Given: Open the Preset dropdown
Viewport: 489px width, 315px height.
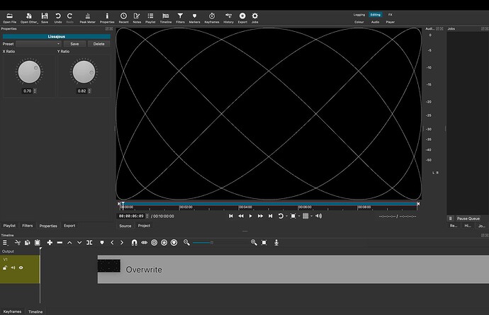Looking at the screenshot, I should [39, 44].
